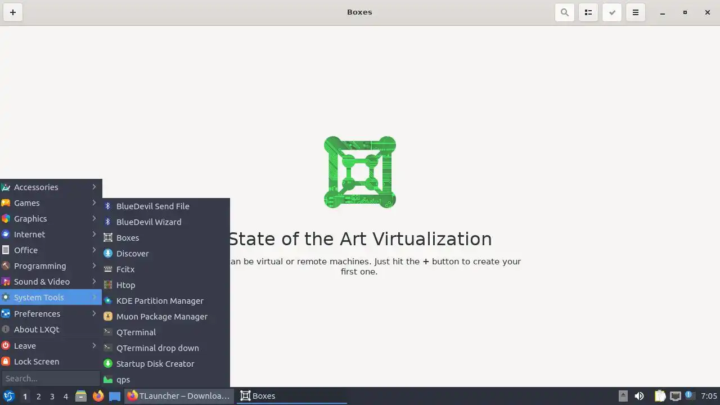Launch QTerminal
This screenshot has height=405, width=720.
[x=166, y=332]
